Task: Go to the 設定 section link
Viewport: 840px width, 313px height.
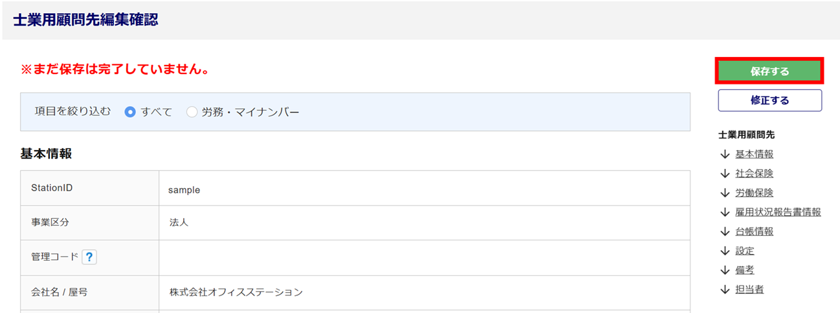Action: click(745, 251)
